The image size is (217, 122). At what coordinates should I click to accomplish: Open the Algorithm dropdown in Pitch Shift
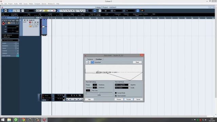point(122,85)
